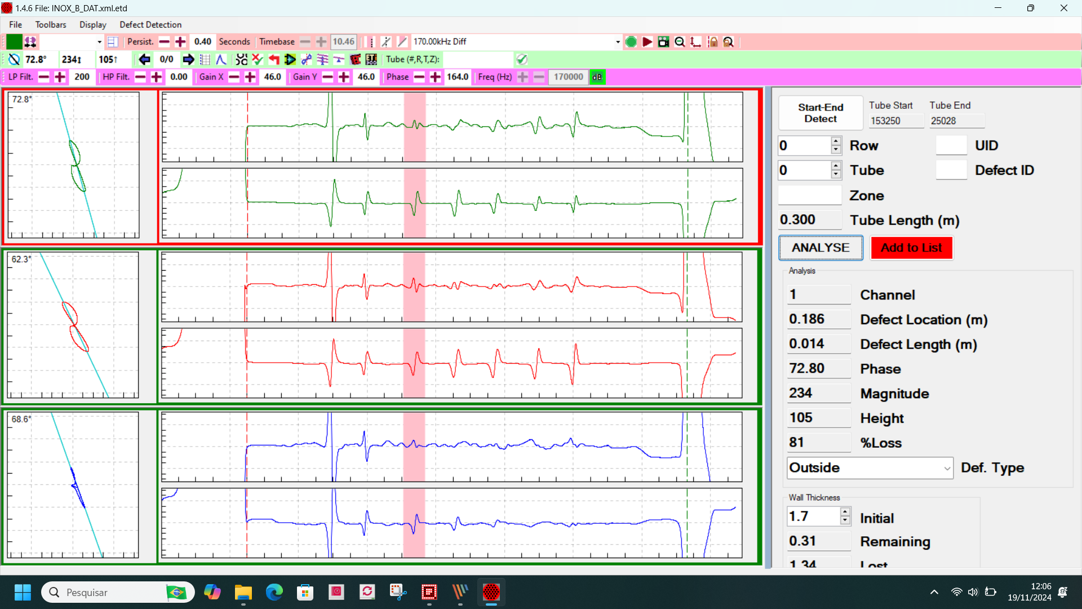1082x609 pixels.
Task: Increment Initial wall thickness spinner up arrow
Action: tap(845, 512)
